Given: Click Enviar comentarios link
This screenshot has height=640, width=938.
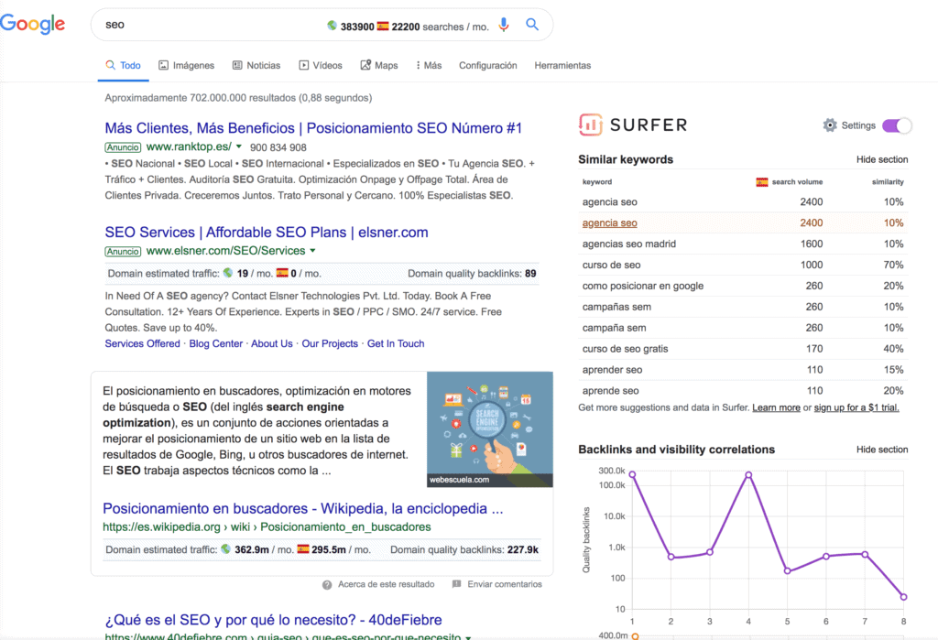Looking at the screenshot, I should [x=505, y=584].
